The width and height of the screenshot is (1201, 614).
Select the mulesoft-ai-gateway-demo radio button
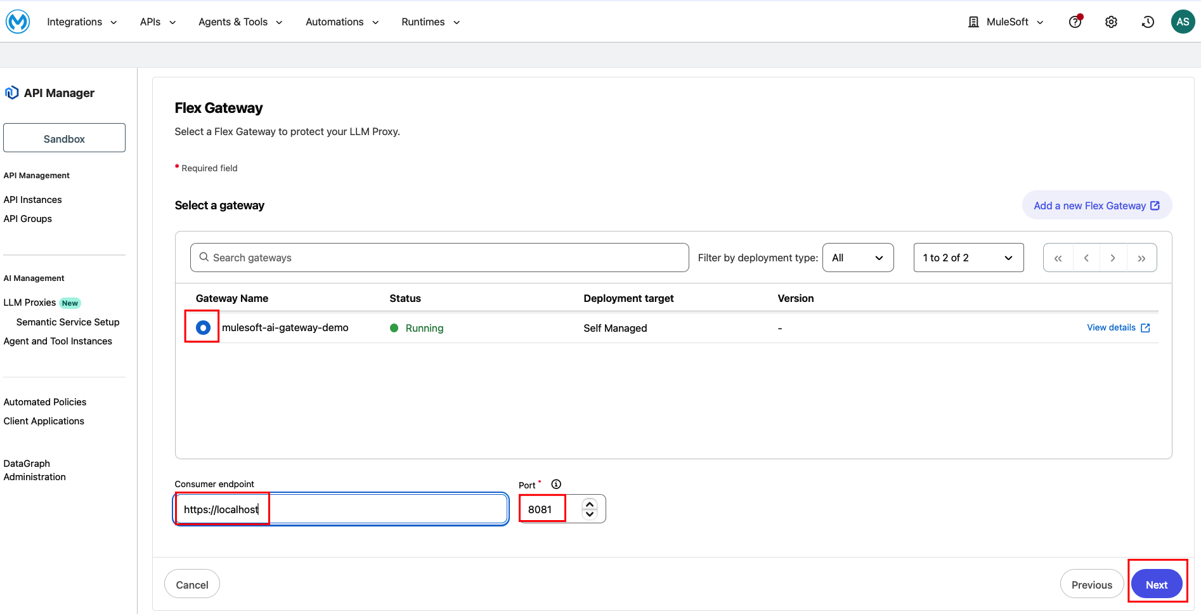point(203,327)
